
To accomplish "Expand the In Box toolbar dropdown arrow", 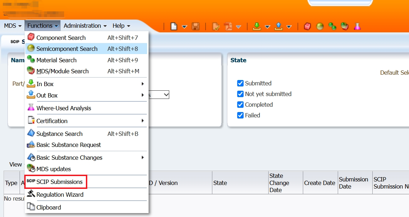I will (x=267, y=27).
